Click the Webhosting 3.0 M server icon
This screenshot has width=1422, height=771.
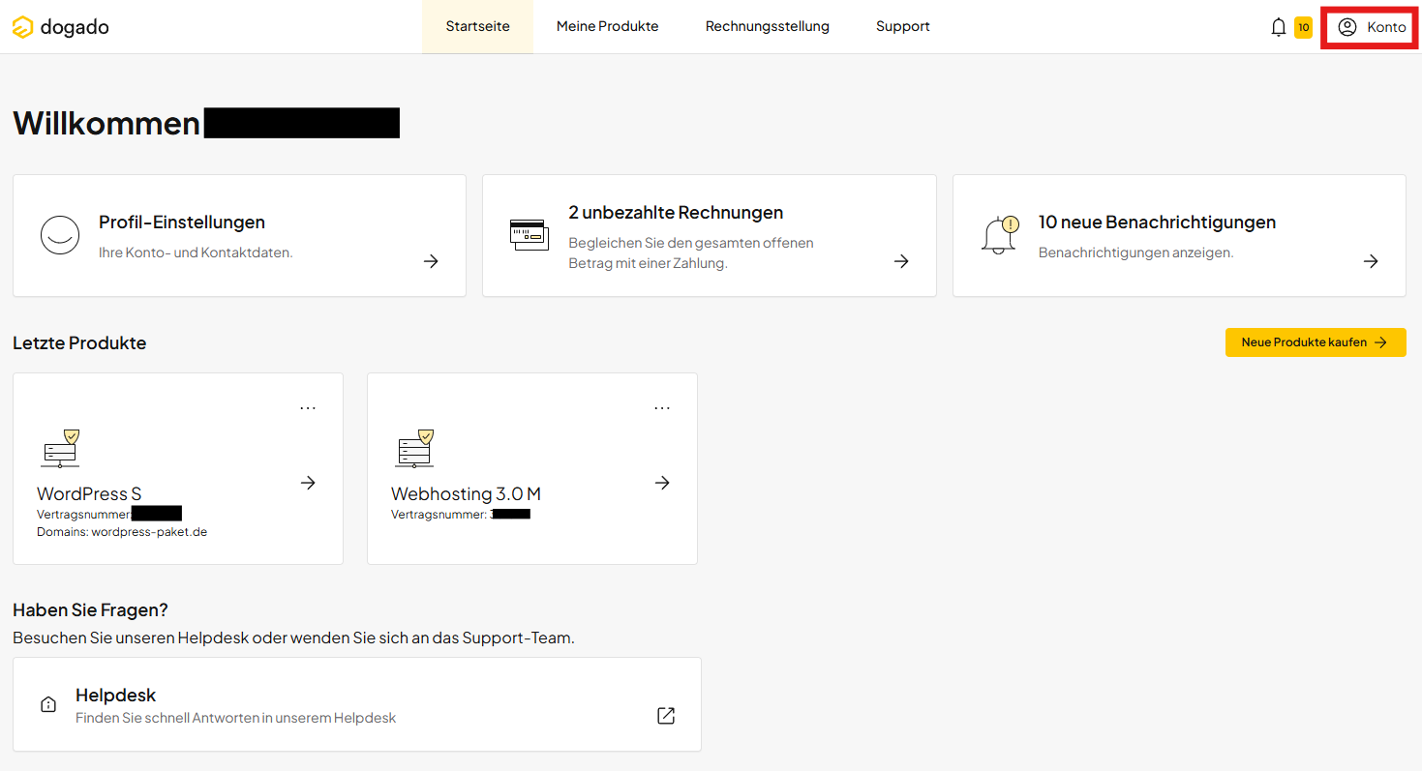[414, 449]
